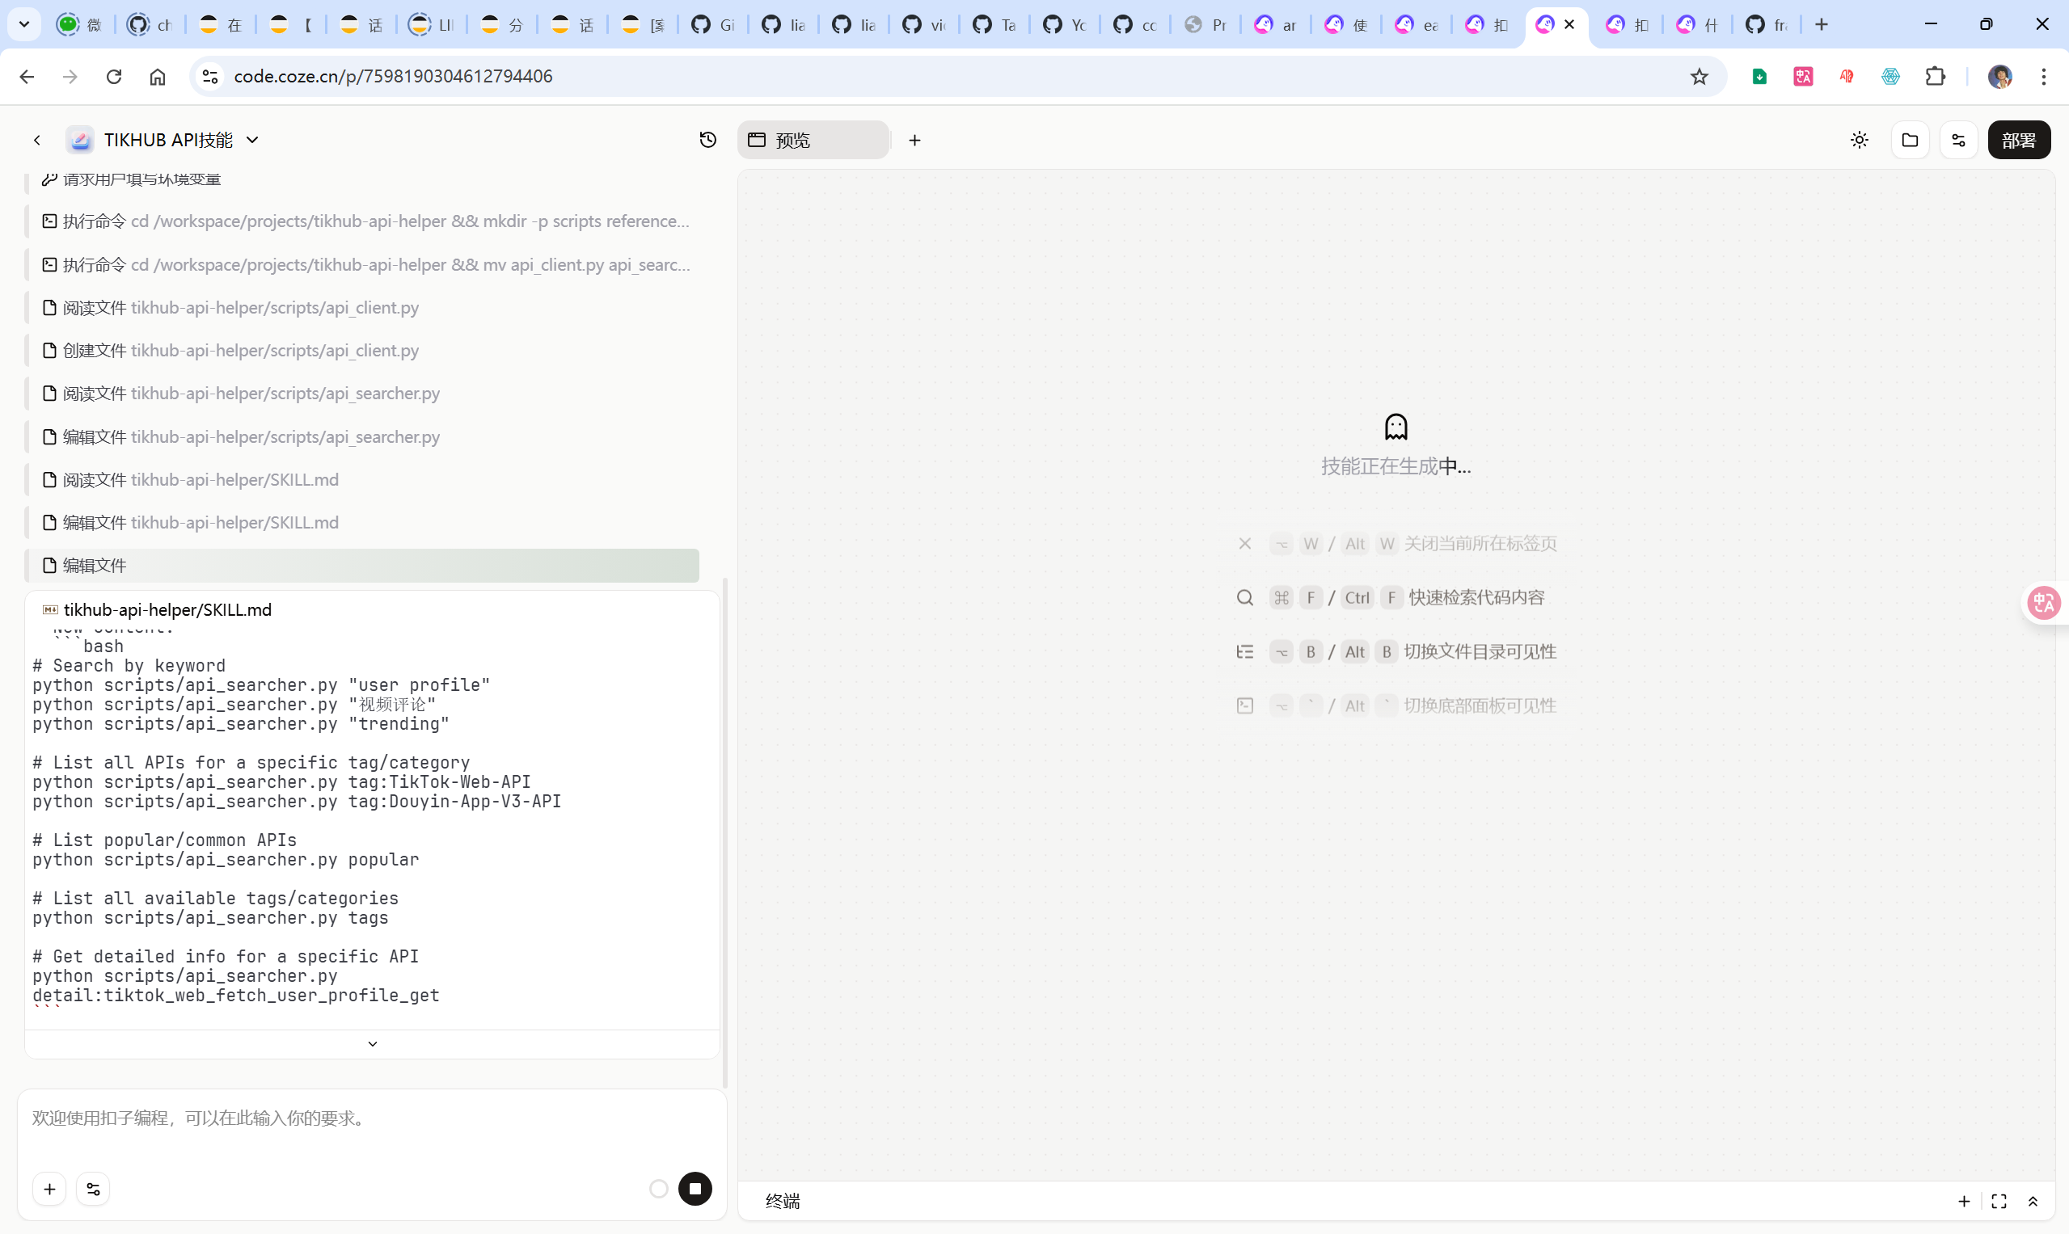
Task: Open 创建文件 api_client.py step
Action: [362, 350]
